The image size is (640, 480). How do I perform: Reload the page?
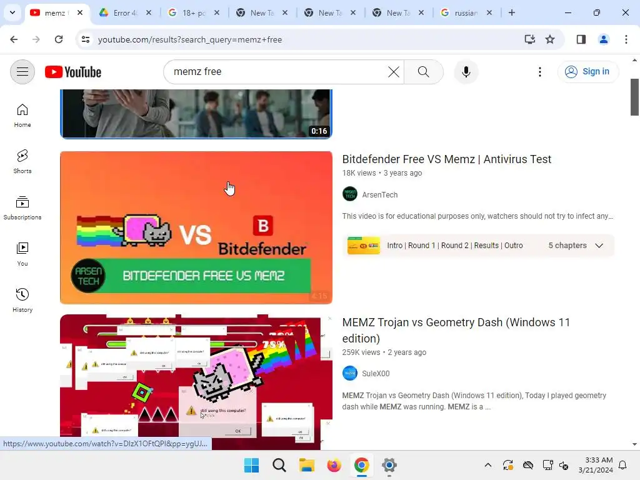pos(59,39)
